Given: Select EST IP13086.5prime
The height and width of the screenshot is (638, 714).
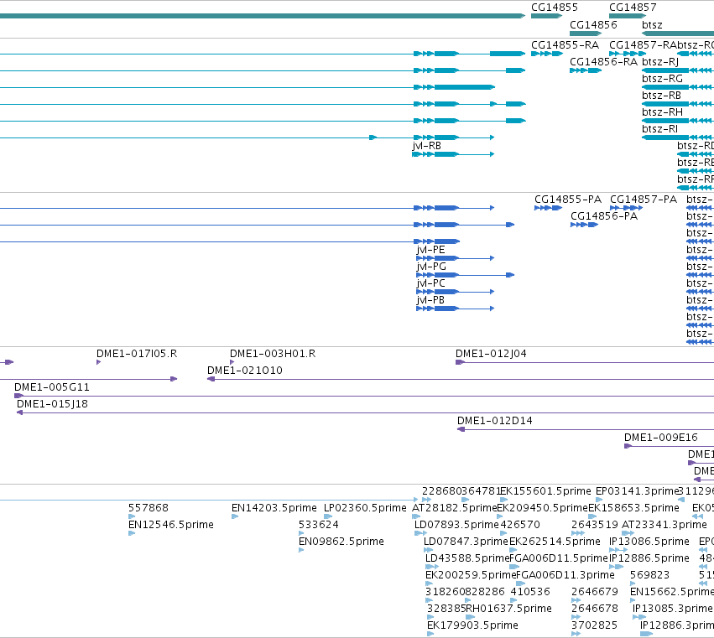Looking at the screenshot, I should pyautogui.click(x=649, y=542).
